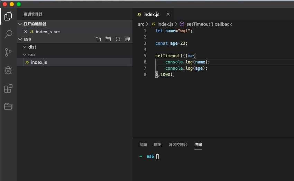The width and height of the screenshot is (294, 181).
Task: Focus the terminal at es6 prompt
Action: 158,156
